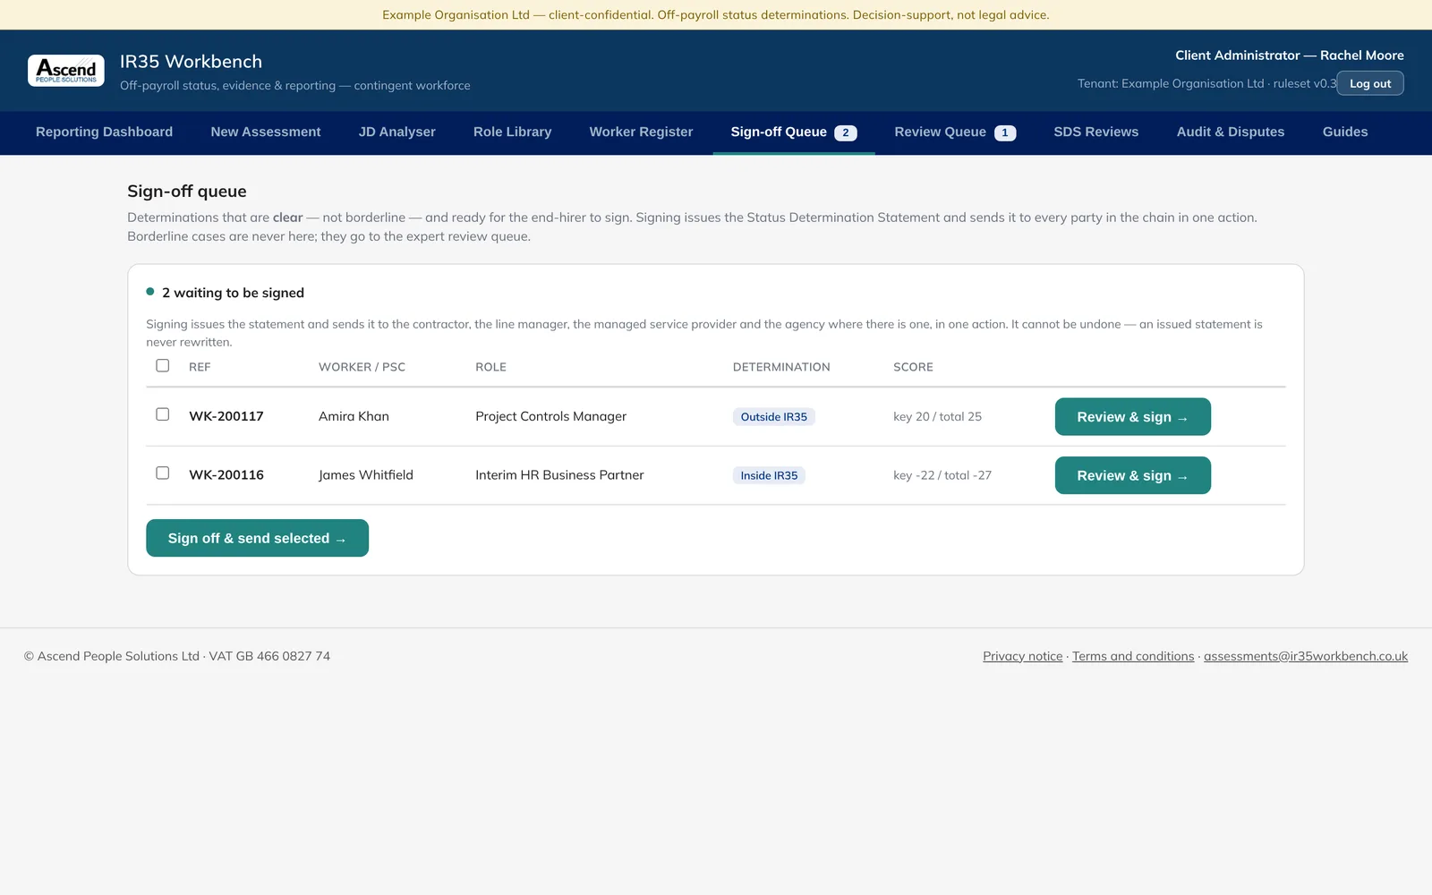This screenshot has height=895, width=1432.
Task: Click the Ascend People Solutions logo
Action: click(x=66, y=71)
